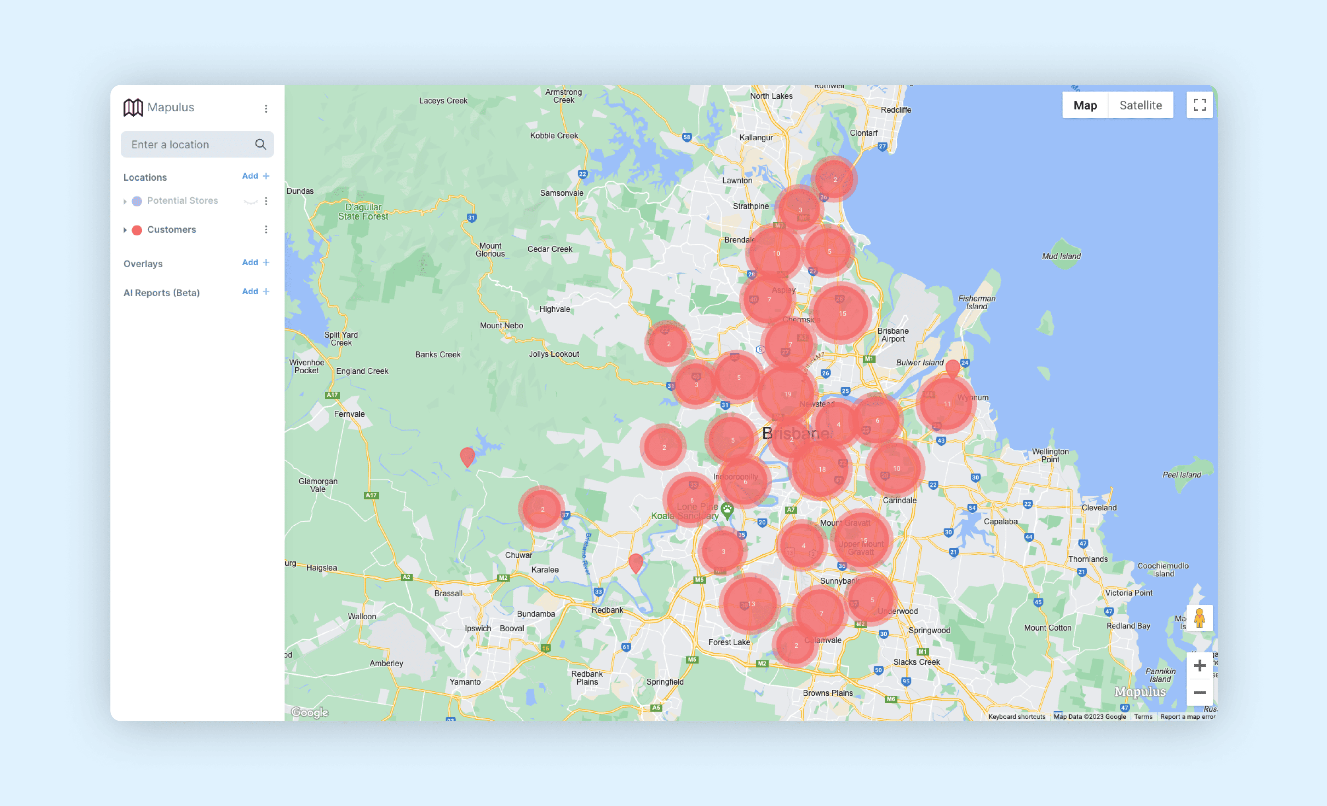Switch to Satellite view tab

point(1140,105)
